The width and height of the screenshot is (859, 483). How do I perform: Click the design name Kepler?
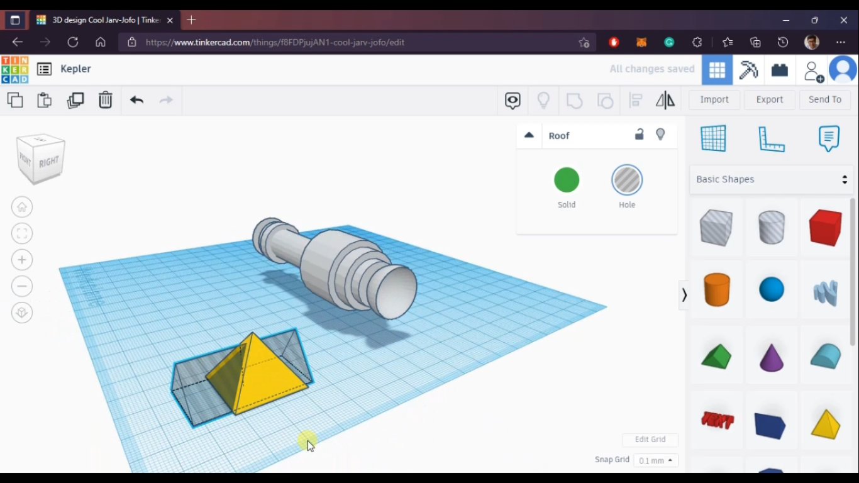[x=76, y=69]
